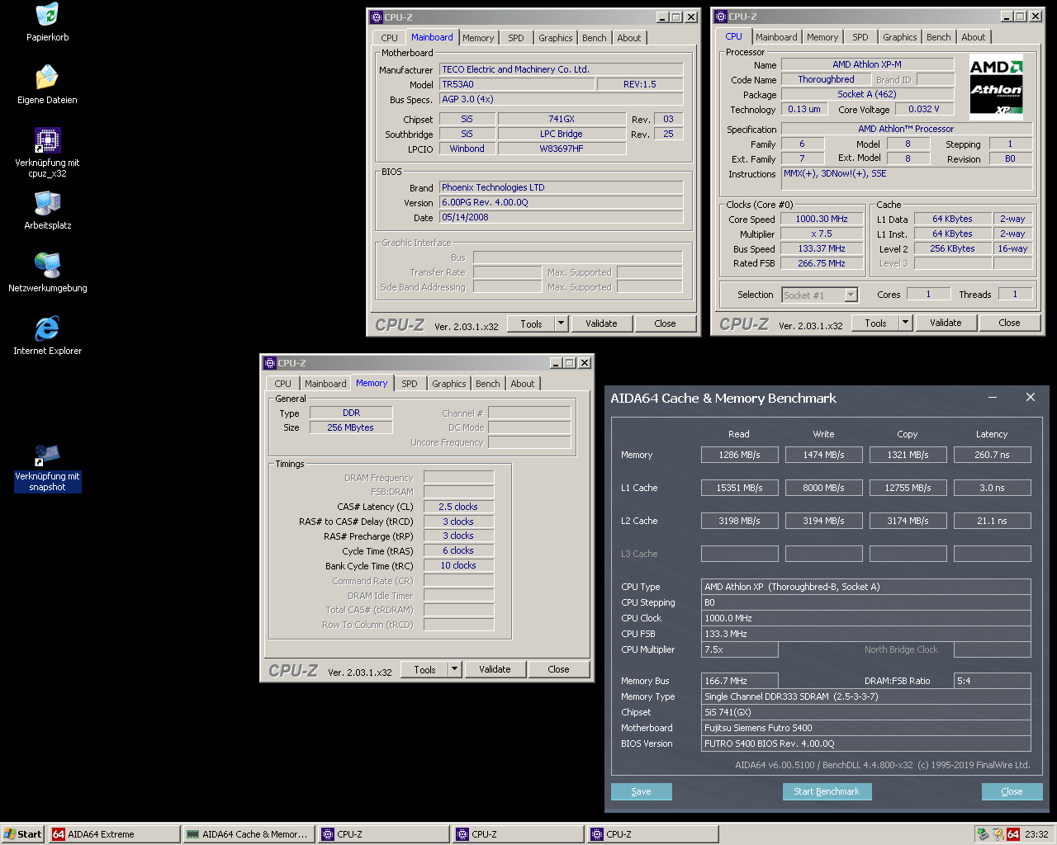
Task: Switch to CPU tab in Memory window
Action: (282, 384)
